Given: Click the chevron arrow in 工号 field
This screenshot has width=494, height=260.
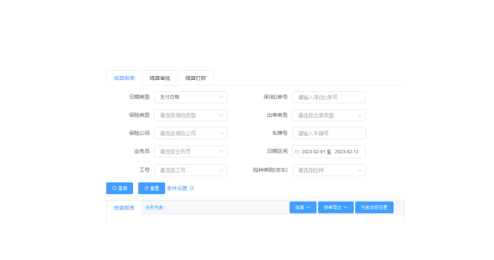Looking at the screenshot, I should (221, 170).
